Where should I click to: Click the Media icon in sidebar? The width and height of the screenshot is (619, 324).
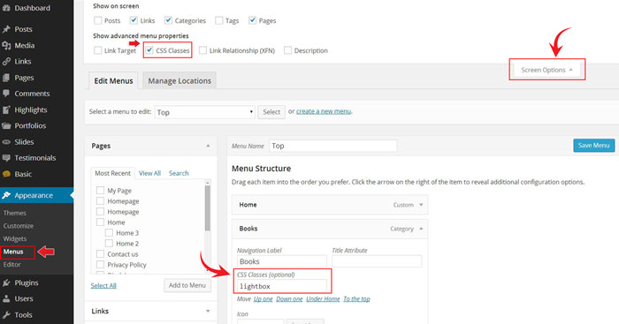coord(6,45)
